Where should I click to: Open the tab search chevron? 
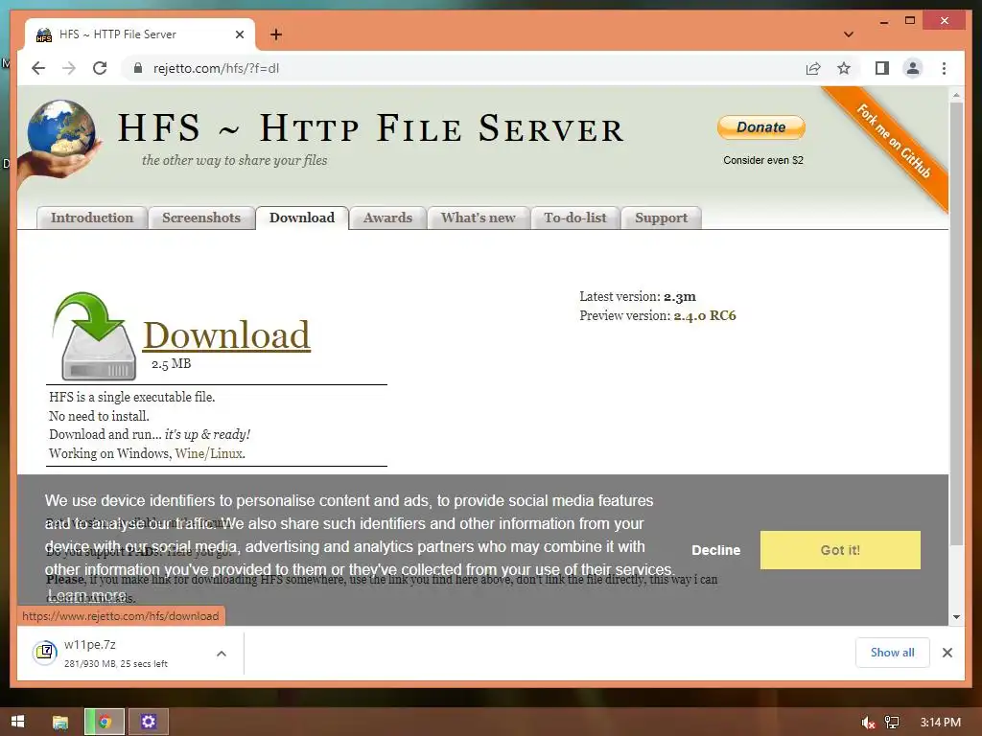(x=849, y=34)
